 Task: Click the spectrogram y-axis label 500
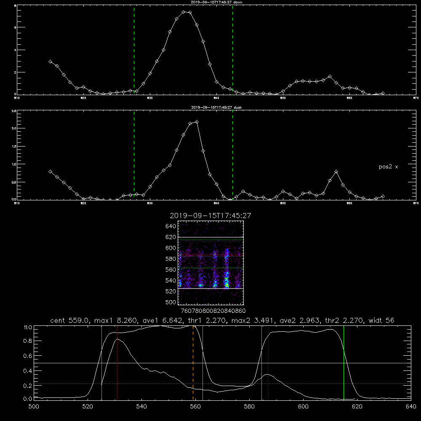click(x=171, y=302)
